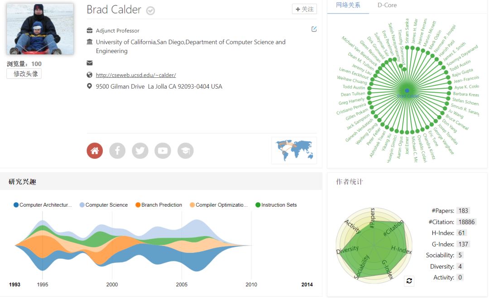
Task: Open the Facebook profile icon
Action: (117, 151)
